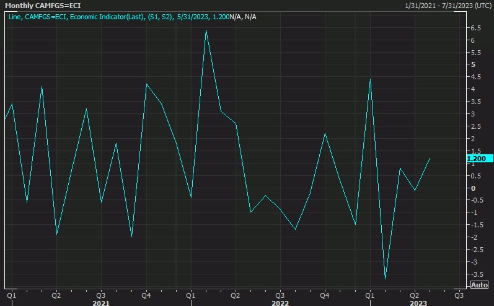Click the line's final data point at 1.2
494x306 pixels.
[430, 159]
